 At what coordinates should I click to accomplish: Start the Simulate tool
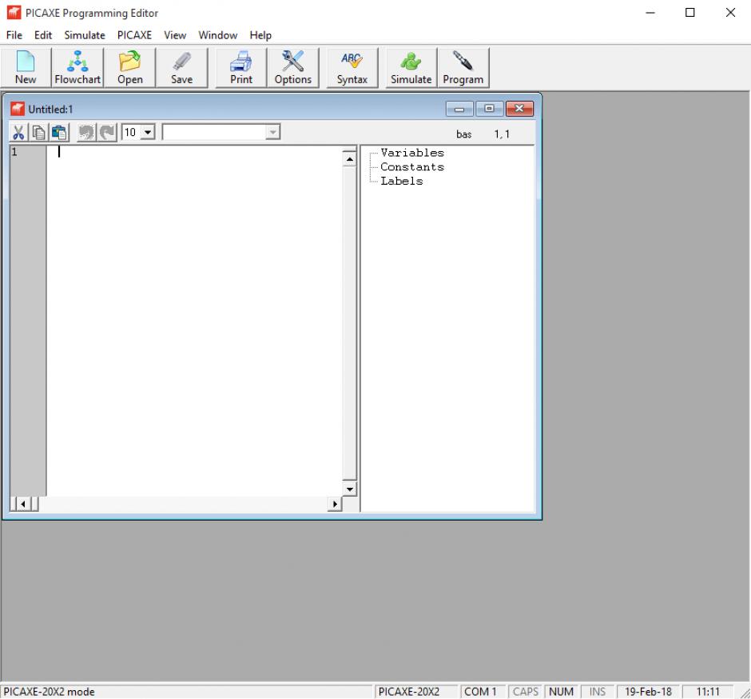(411, 68)
